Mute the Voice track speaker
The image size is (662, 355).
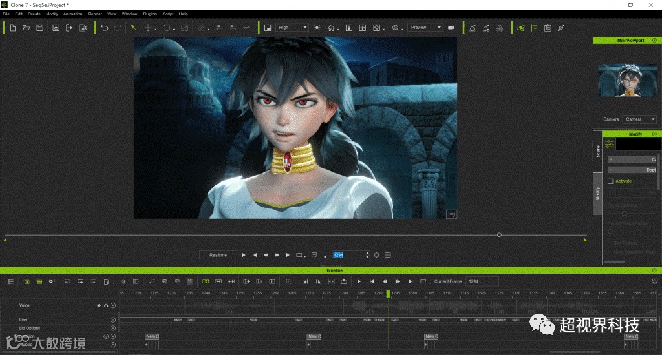99,305
